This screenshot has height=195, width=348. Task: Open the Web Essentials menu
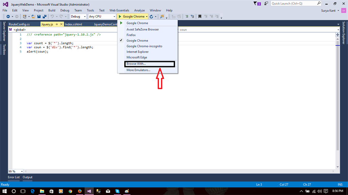[x=119, y=11]
